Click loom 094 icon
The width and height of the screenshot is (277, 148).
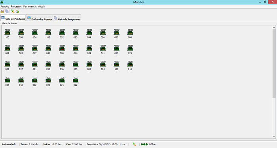pos(89,32)
